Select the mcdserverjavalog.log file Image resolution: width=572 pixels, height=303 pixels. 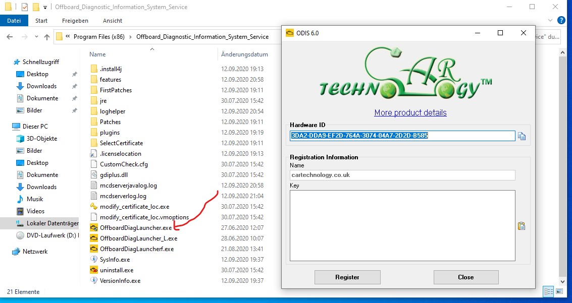pos(128,185)
